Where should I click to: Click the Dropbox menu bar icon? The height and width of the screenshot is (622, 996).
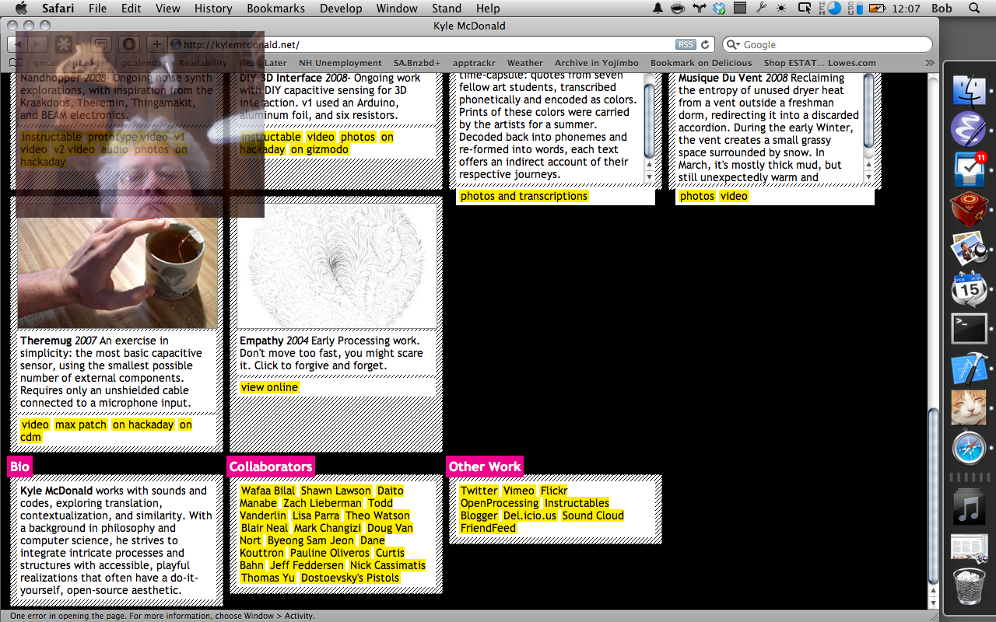[719, 9]
